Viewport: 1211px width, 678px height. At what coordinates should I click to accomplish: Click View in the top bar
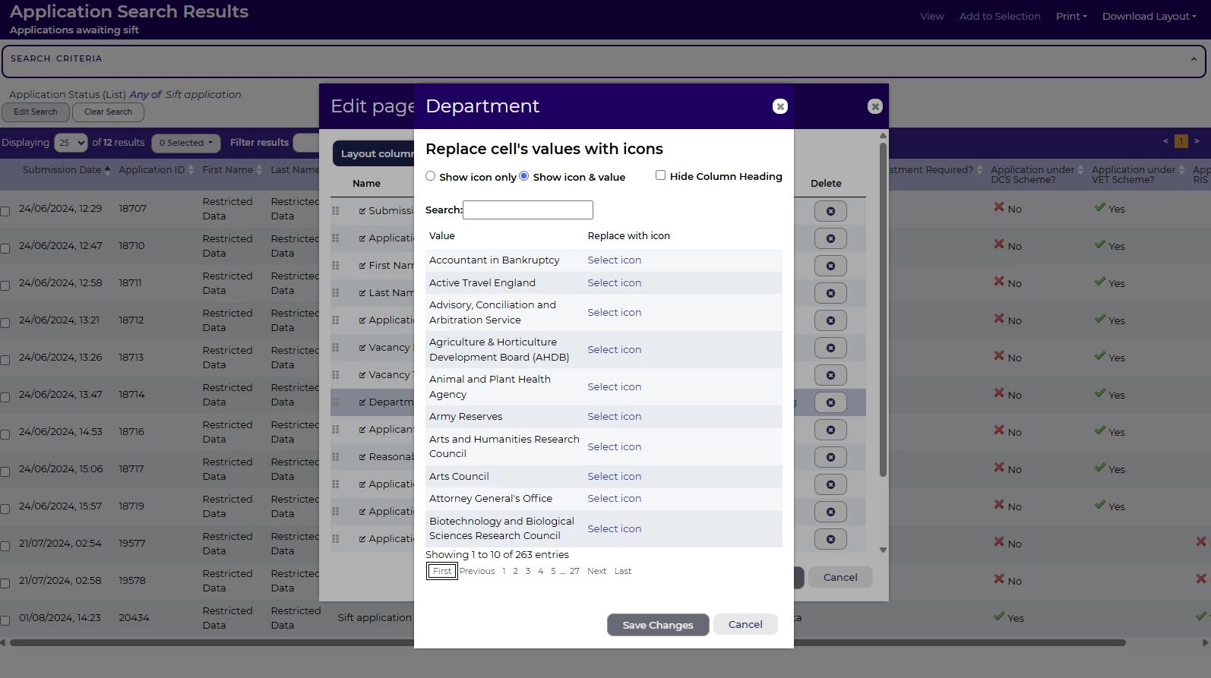932,16
